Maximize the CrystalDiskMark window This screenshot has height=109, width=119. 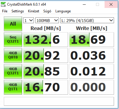97,4
